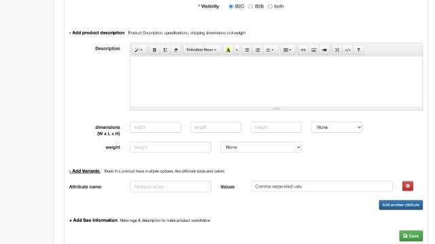Image resolution: width=435 pixels, height=244 pixels.
Task: Open the text color options arrow
Action: (237, 50)
